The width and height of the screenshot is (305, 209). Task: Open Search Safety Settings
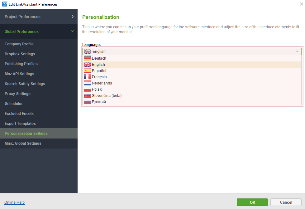(39, 84)
